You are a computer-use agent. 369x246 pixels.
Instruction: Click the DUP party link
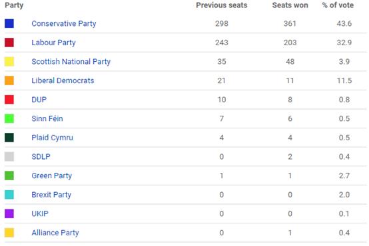39,100
